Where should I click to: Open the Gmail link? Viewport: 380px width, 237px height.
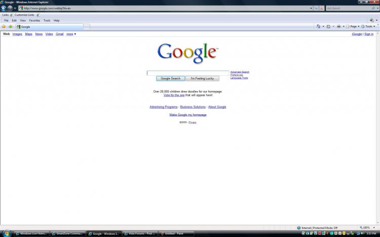coord(60,34)
